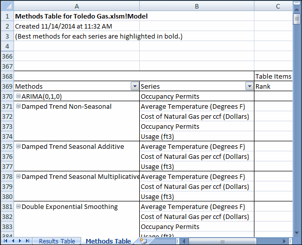Click vertical scrollbar up arrow
Screen dimensions: 302x245
pos(297,10)
